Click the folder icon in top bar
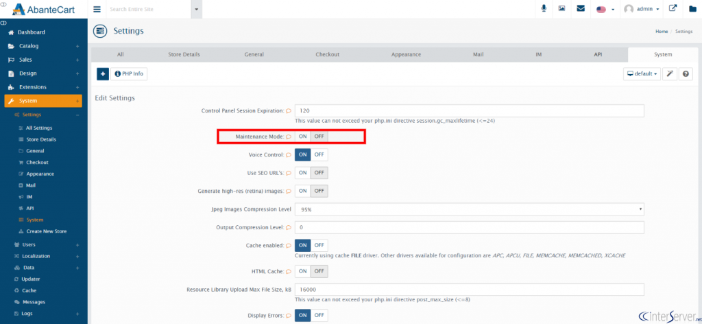Screen dimensions: 702x324 692,9
